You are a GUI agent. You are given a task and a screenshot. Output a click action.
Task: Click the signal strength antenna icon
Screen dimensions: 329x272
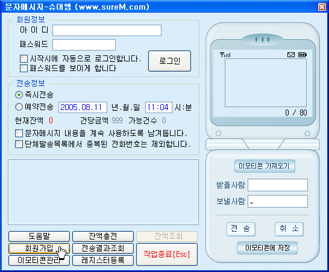click(225, 55)
